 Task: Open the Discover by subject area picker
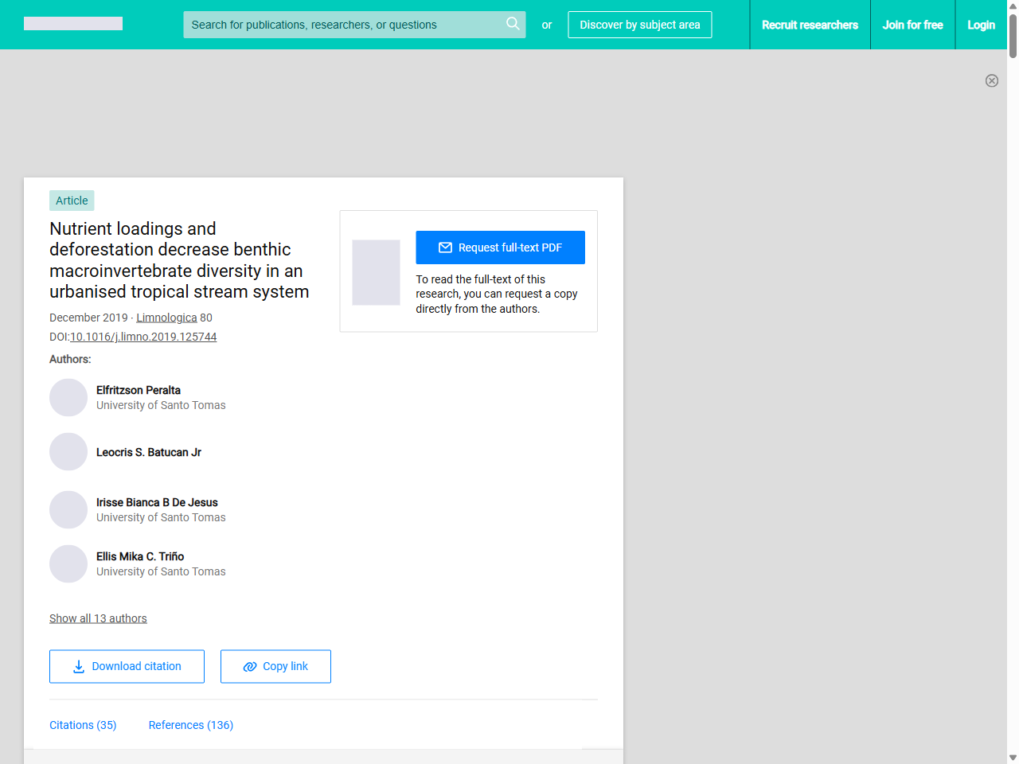pyautogui.click(x=639, y=25)
